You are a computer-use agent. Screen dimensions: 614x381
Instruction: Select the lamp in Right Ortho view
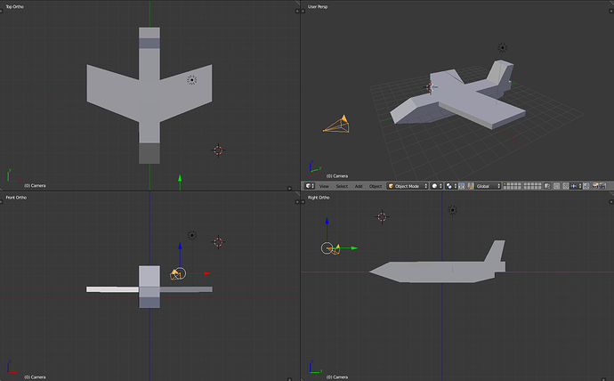point(452,210)
